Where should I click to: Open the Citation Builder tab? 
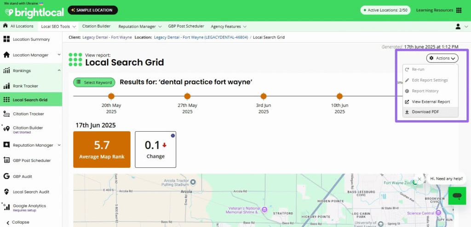96,26
